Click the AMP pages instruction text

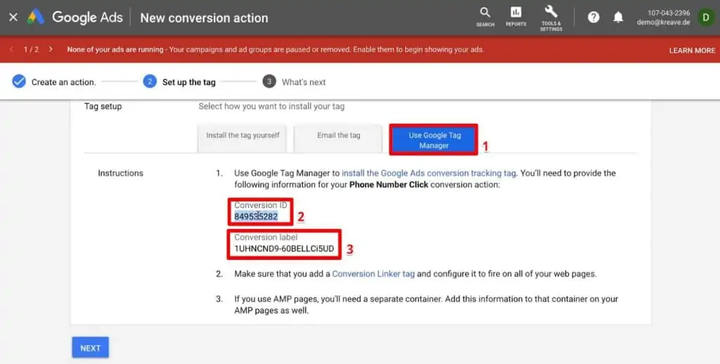426,304
